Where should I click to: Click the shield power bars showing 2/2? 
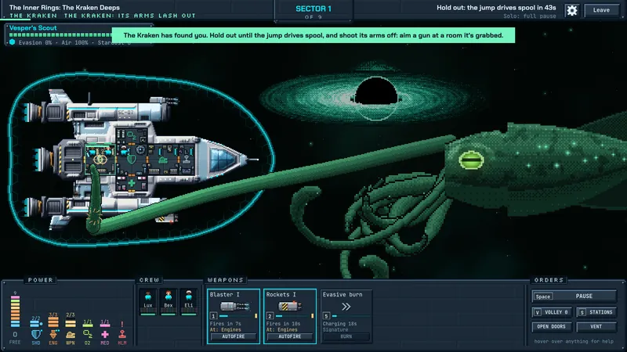pos(36,324)
